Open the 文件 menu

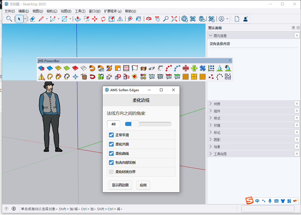point(10,11)
